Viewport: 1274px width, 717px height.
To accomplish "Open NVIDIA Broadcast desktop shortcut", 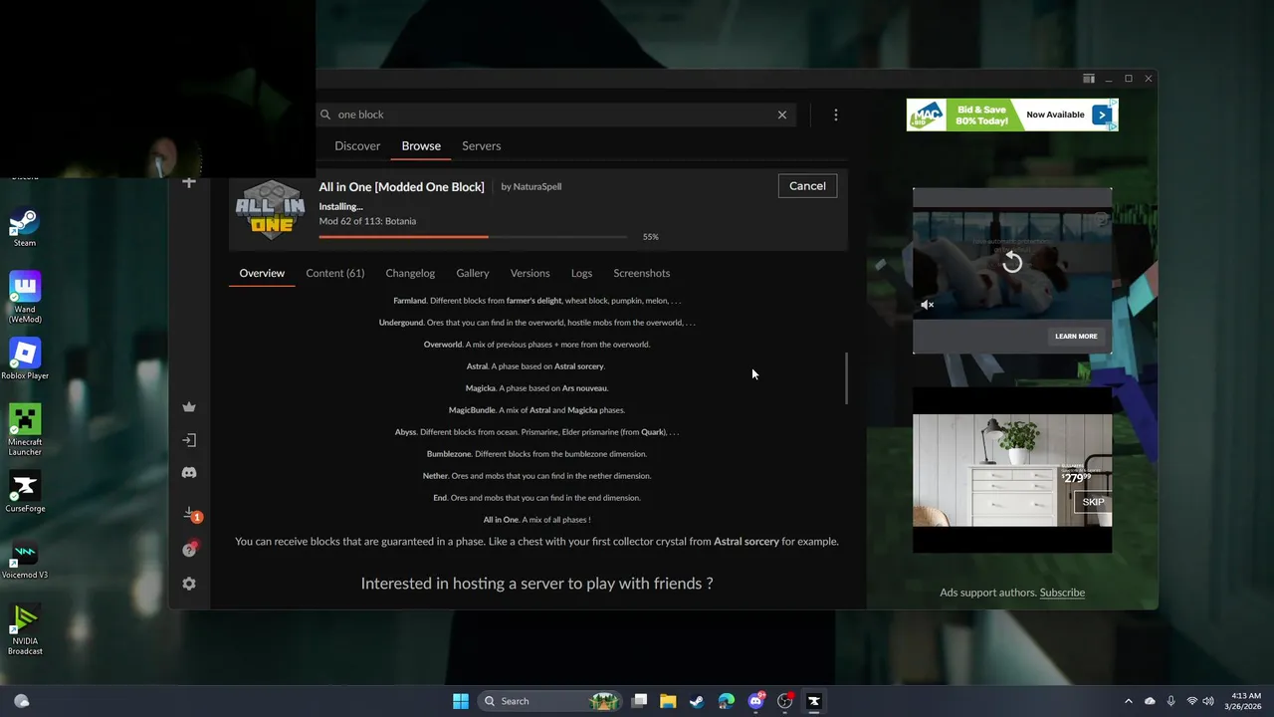I will coord(25,630).
